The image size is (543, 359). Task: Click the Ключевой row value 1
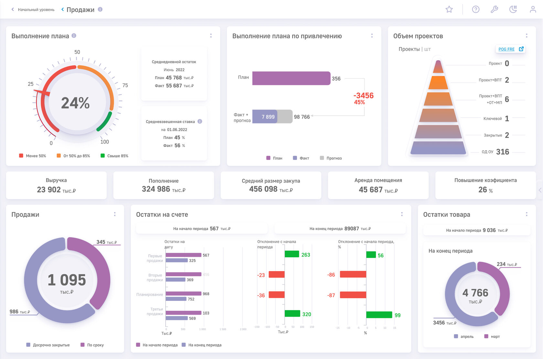tap(507, 118)
